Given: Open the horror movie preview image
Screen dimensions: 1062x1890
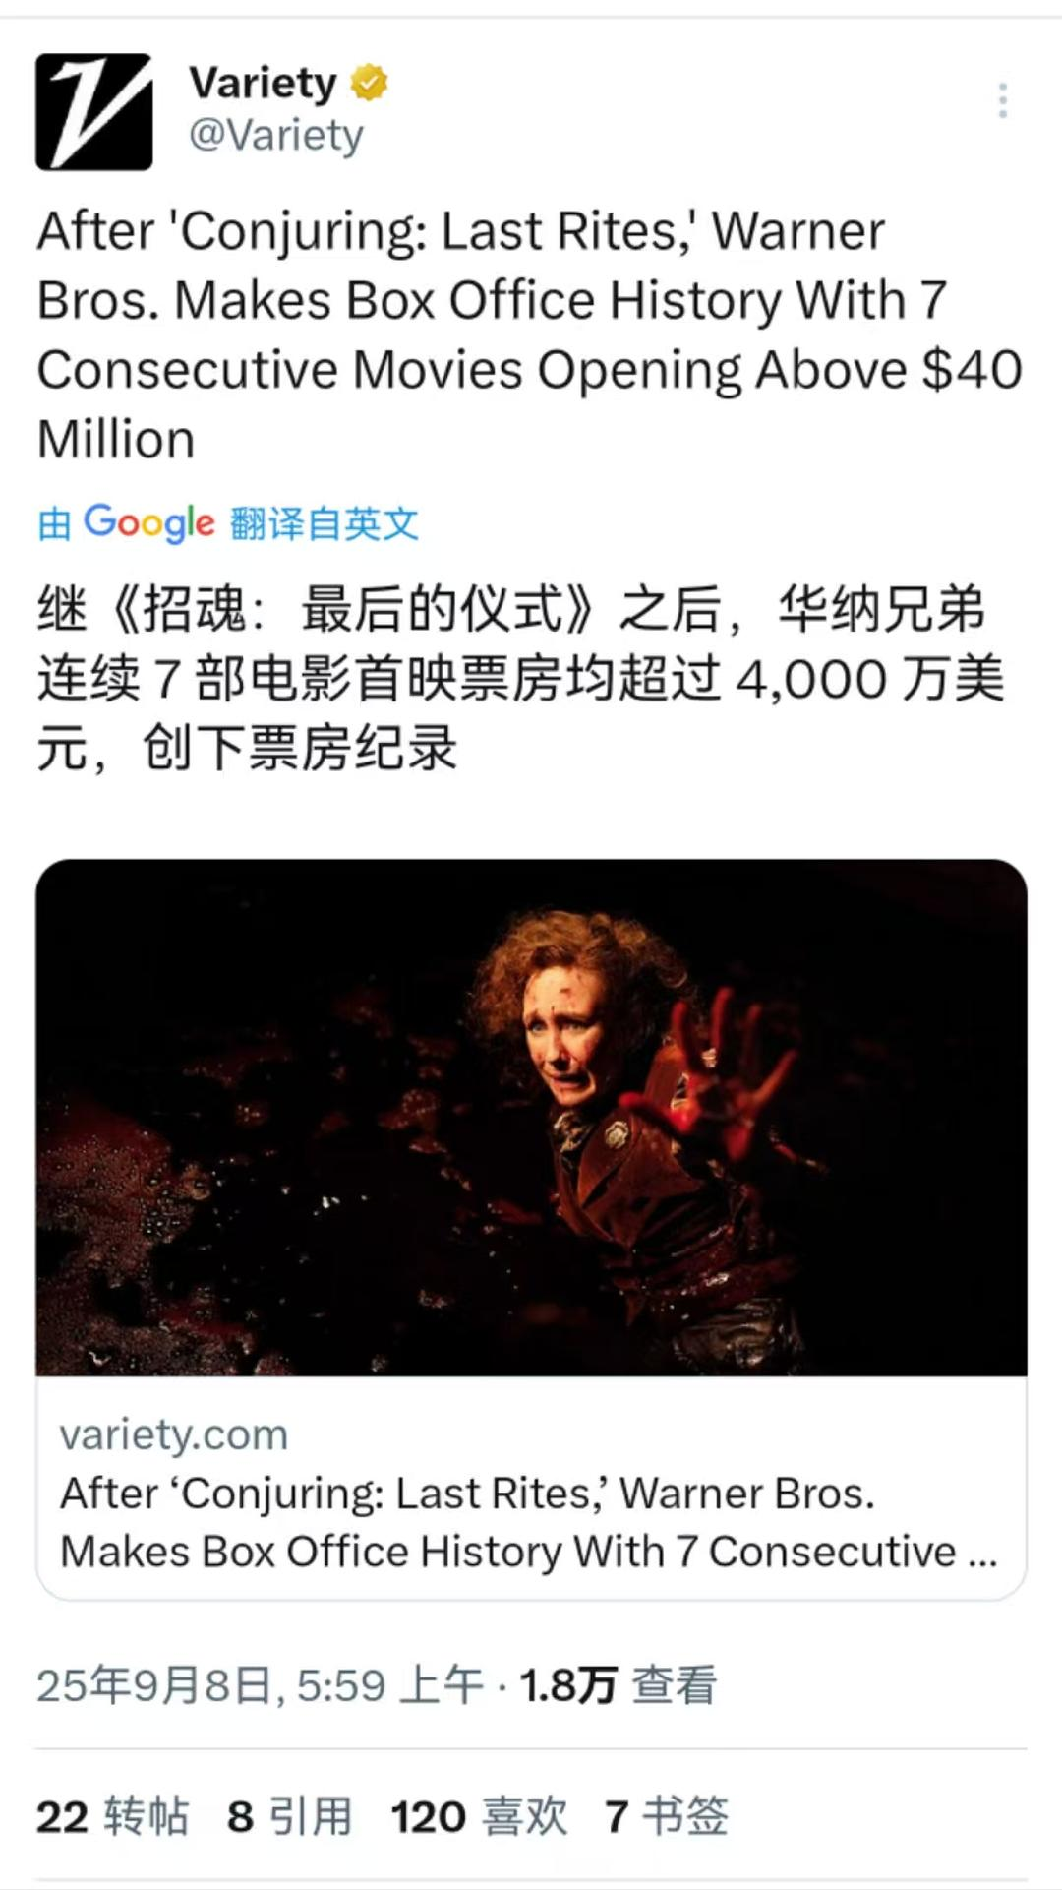Looking at the screenshot, I should (x=531, y=1117).
